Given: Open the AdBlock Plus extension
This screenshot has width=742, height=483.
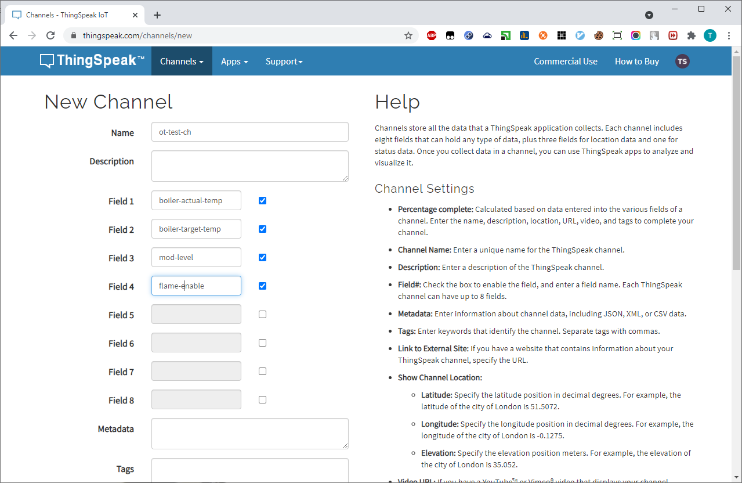Looking at the screenshot, I should pyautogui.click(x=432, y=35).
